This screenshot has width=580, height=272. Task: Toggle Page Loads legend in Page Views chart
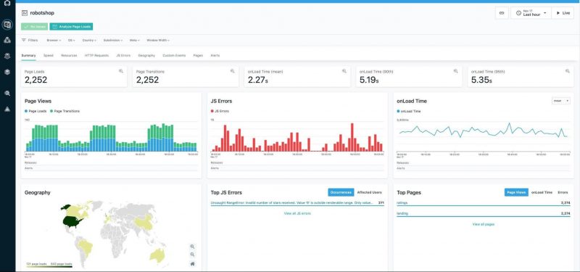tap(36, 111)
